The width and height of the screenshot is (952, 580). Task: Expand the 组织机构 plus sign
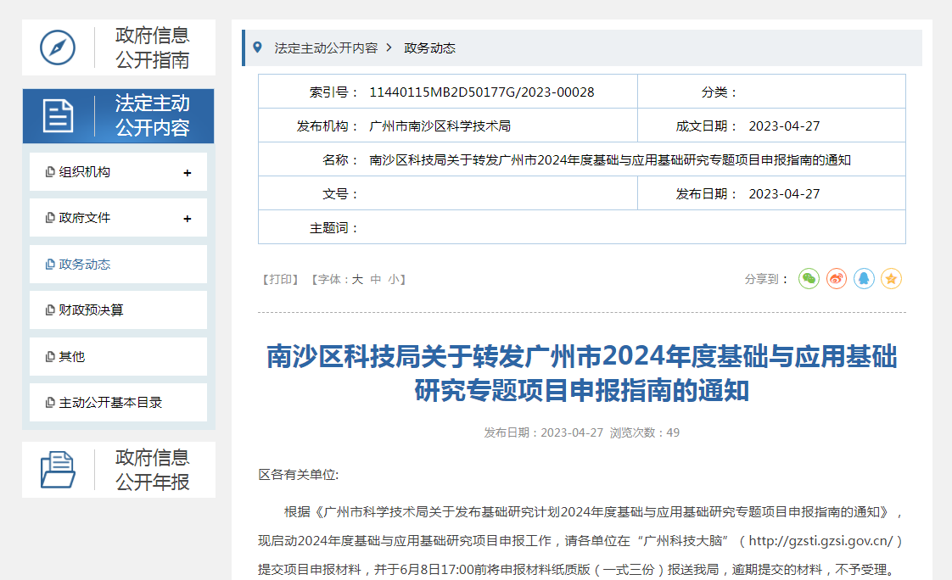(x=188, y=173)
